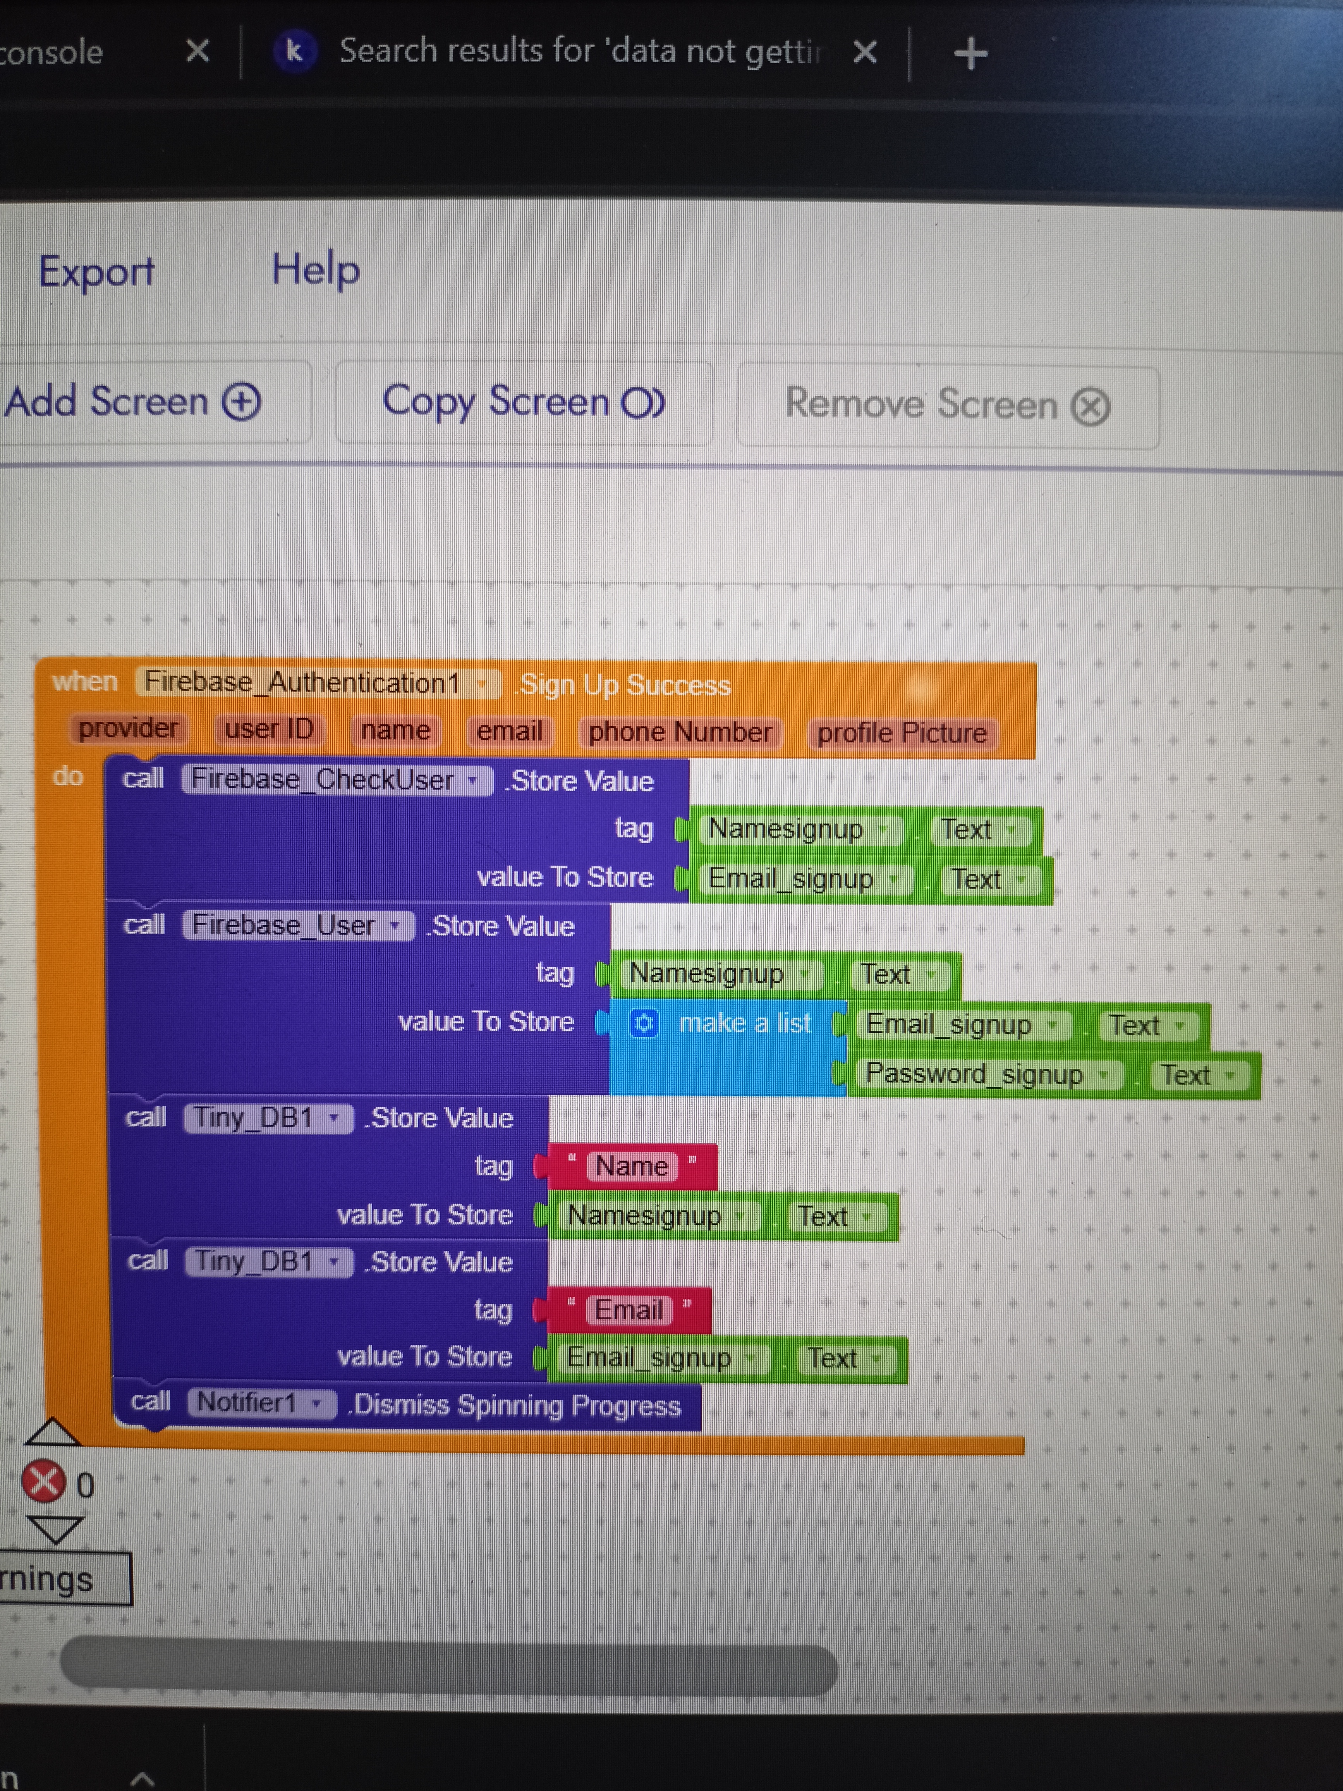Click the Remove Screen button

click(x=948, y=406)
